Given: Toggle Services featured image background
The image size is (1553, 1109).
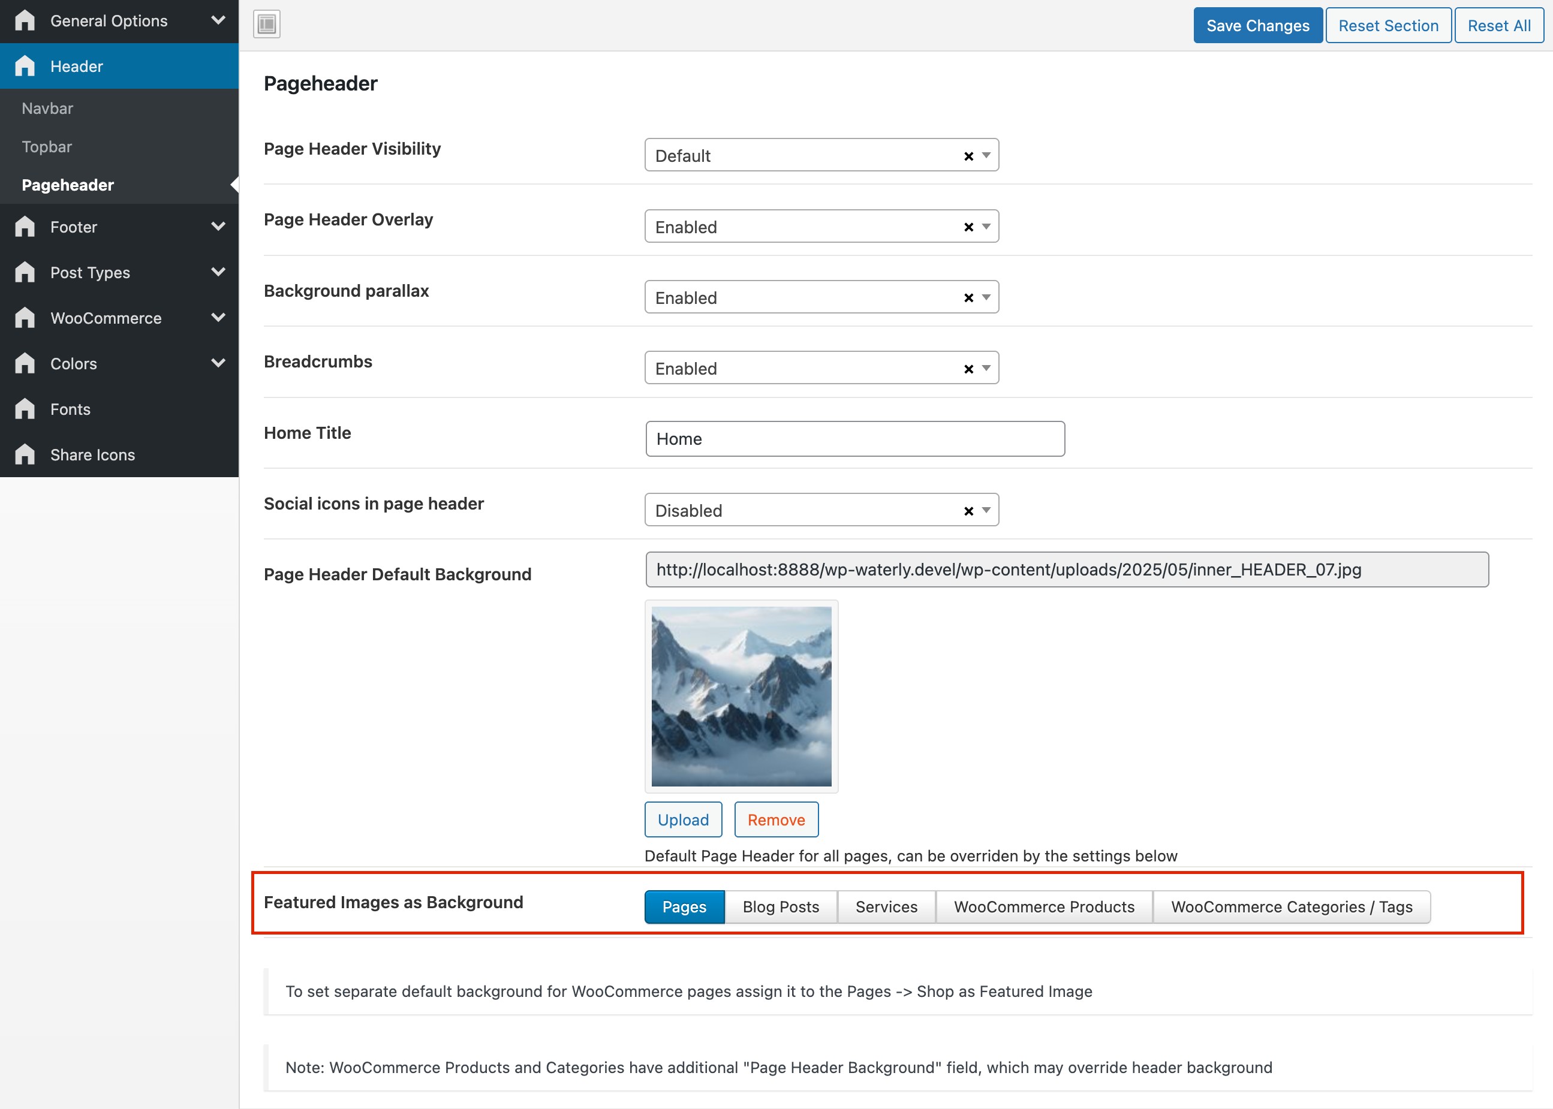Looking at the screenshot, I should pyautogui.click(x=886, y=906).
